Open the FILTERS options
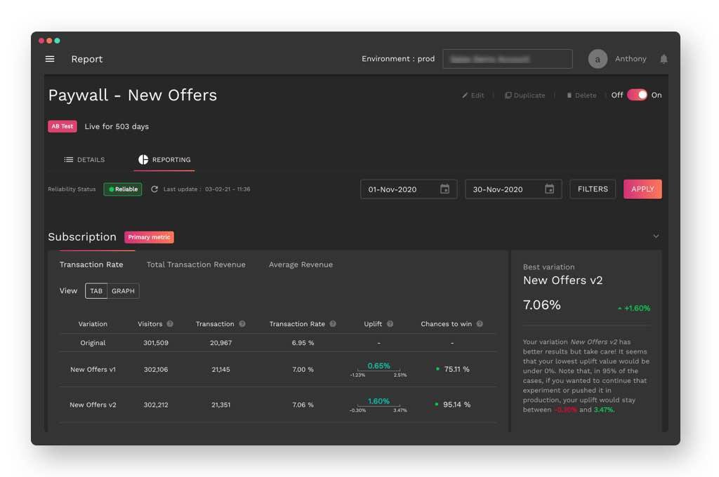The height and width of the screenshot is (477, 719). coord(593,189)
